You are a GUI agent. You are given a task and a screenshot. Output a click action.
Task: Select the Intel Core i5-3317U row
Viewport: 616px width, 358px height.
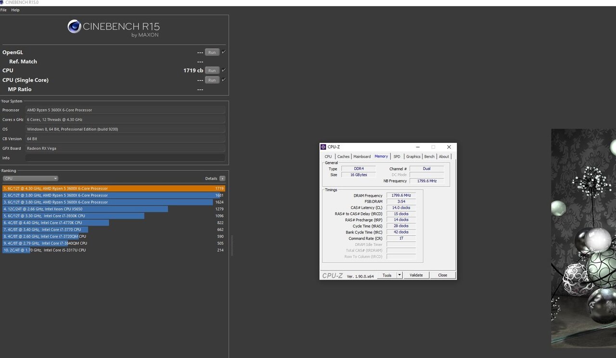(x=114, y=250)
